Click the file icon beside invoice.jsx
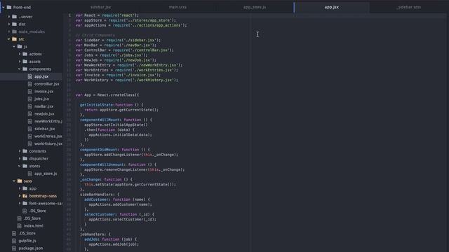Image resolution: width=449 pixels, height=252 pixels. coord(29,92)
